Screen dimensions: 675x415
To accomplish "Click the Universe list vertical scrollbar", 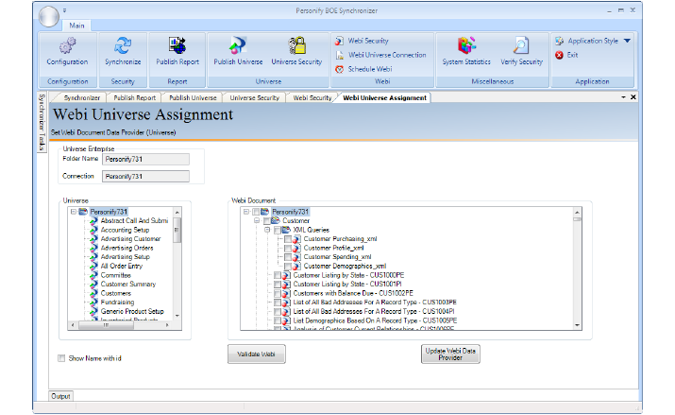I will coord(177,265).
